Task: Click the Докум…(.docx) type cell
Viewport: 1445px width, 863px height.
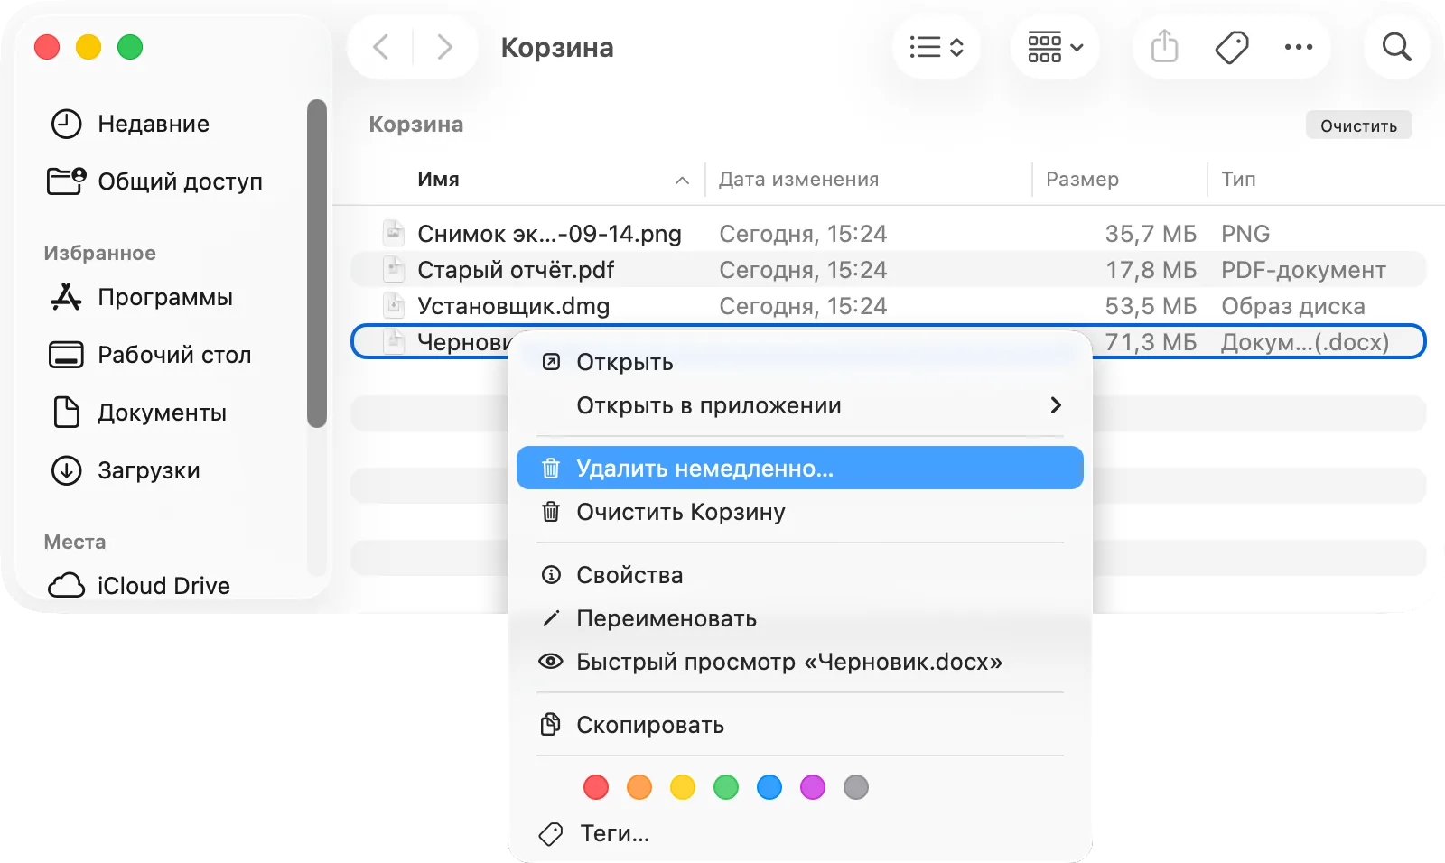Action: (x=1305, y=342)
